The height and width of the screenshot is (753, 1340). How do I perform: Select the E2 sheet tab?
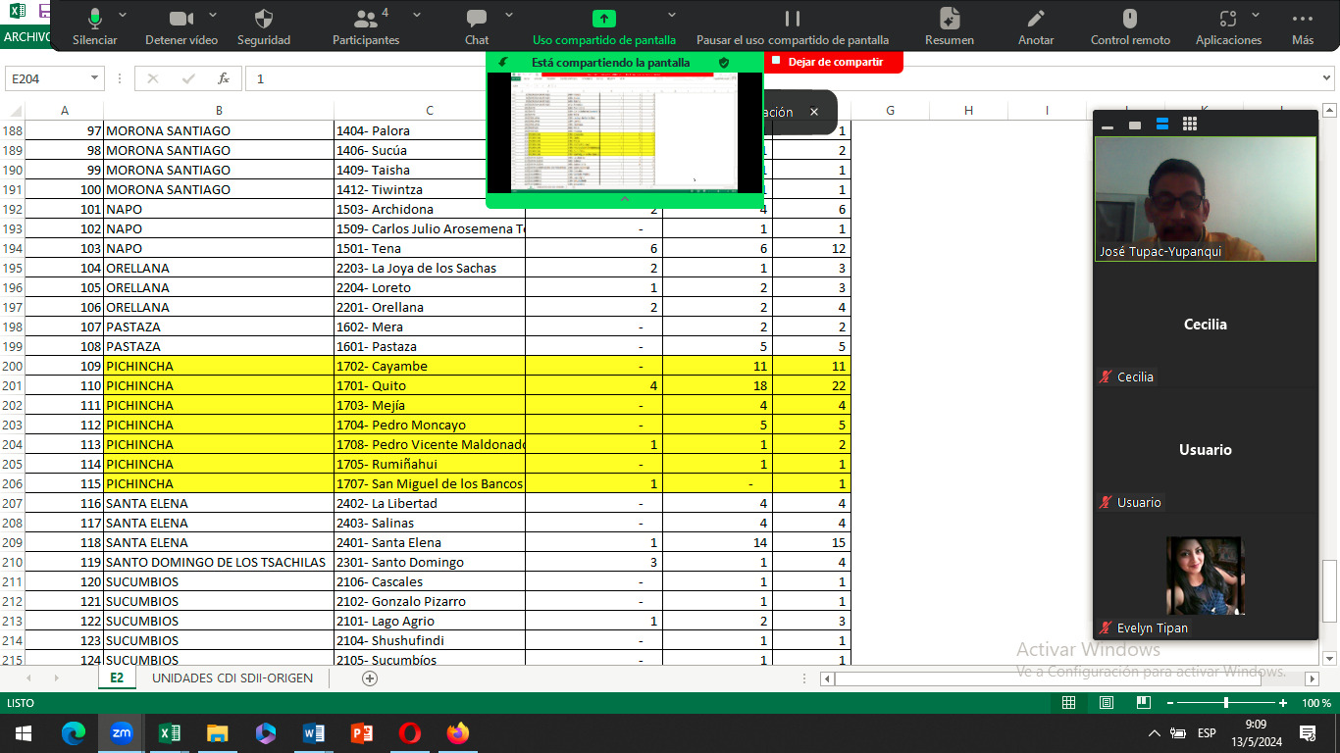coord(117,678)
